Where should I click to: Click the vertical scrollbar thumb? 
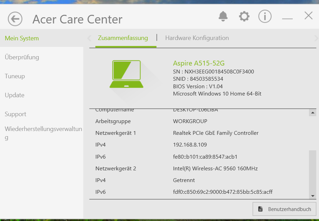pyautogui.click(x=313, y=171)
